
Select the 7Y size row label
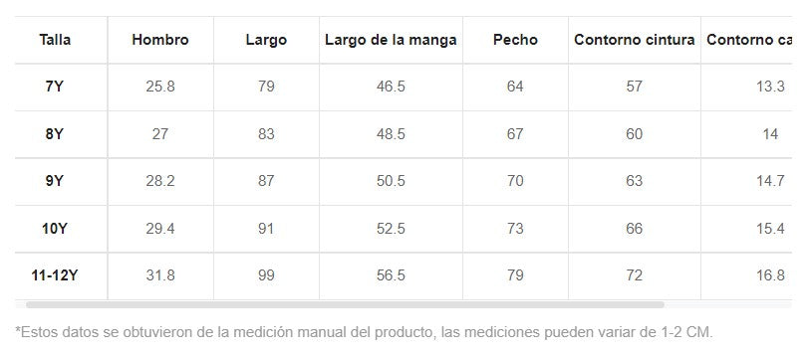click(x=55, y=87)
